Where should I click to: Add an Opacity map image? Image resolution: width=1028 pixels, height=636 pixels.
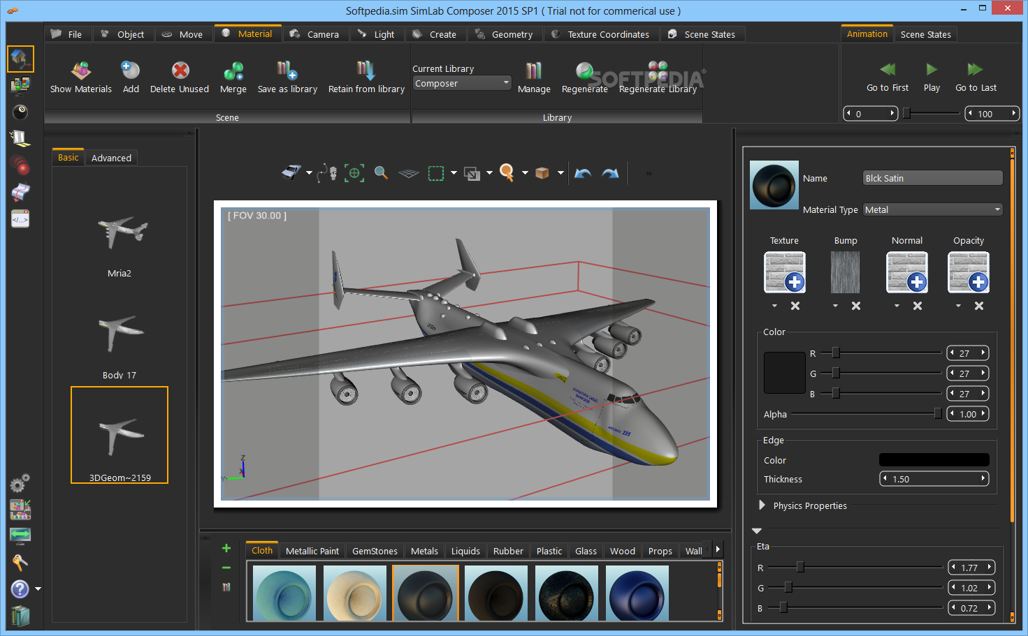969,272
